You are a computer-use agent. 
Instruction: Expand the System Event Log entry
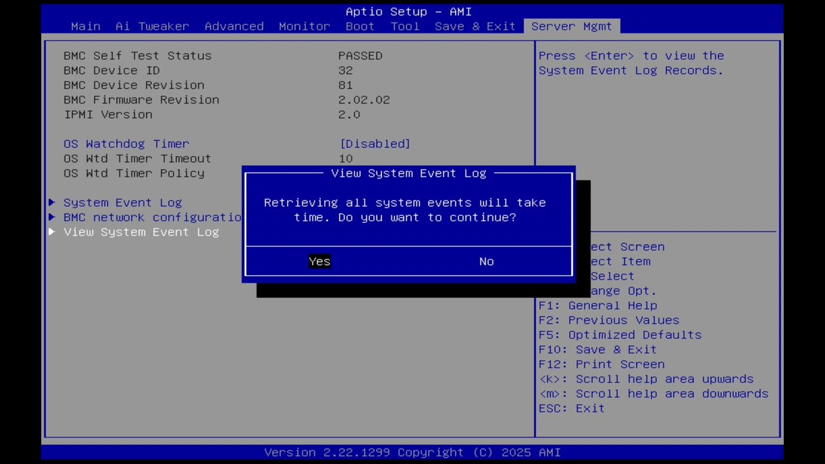click(x=122, y=202)
